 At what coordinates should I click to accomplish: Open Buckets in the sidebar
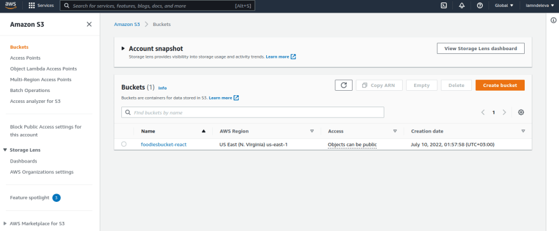[19, 47]
